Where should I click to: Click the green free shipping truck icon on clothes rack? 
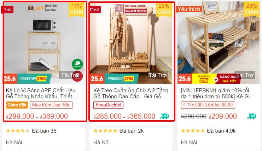pos(164,116)
